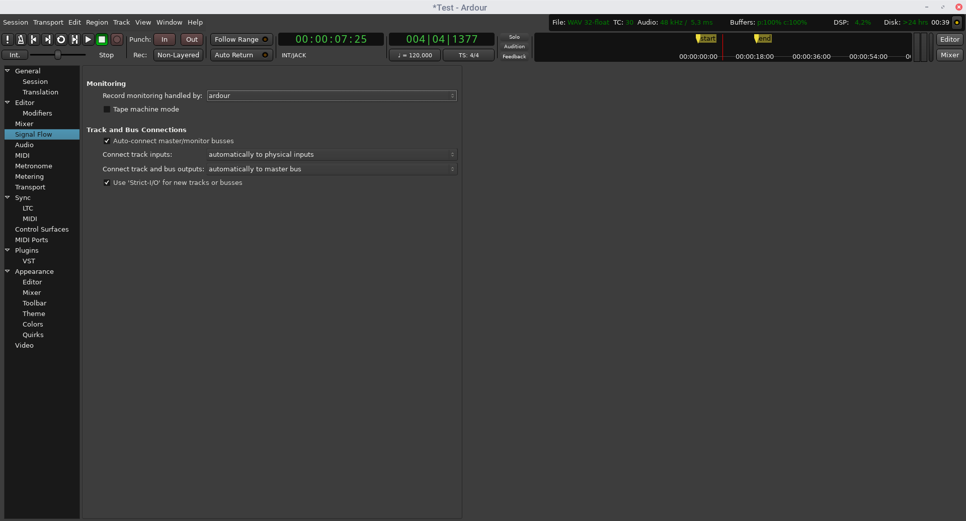Collapse the General tree section
This screenshot has height=521, width=966.
pyautogui.click(x=8, y=71)
